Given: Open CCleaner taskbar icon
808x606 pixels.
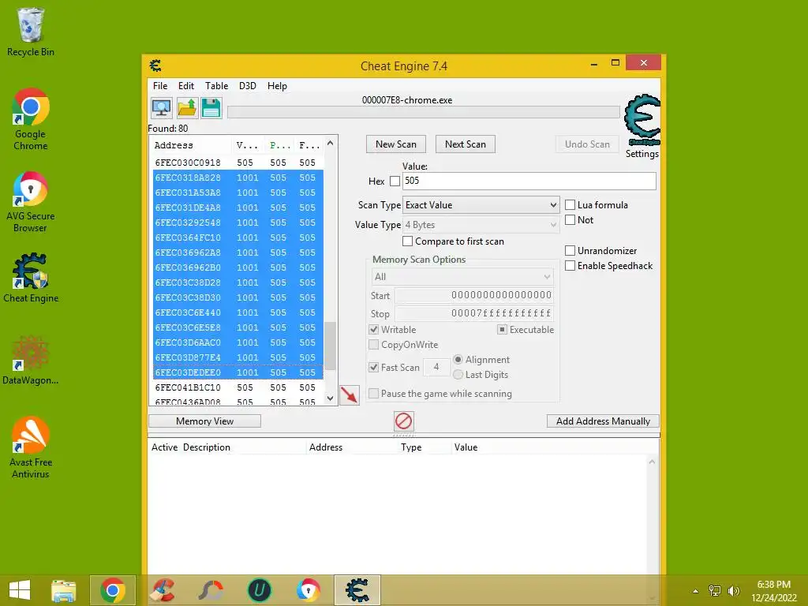Looking at the screenshot, I should 162,590.
